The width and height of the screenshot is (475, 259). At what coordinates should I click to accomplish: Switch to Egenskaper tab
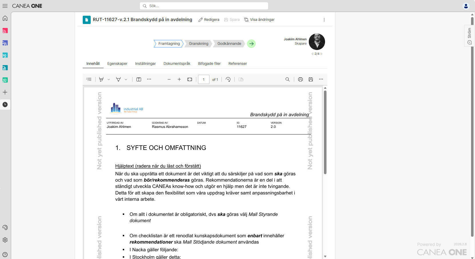pyautogui.click(x=117, y=64)
